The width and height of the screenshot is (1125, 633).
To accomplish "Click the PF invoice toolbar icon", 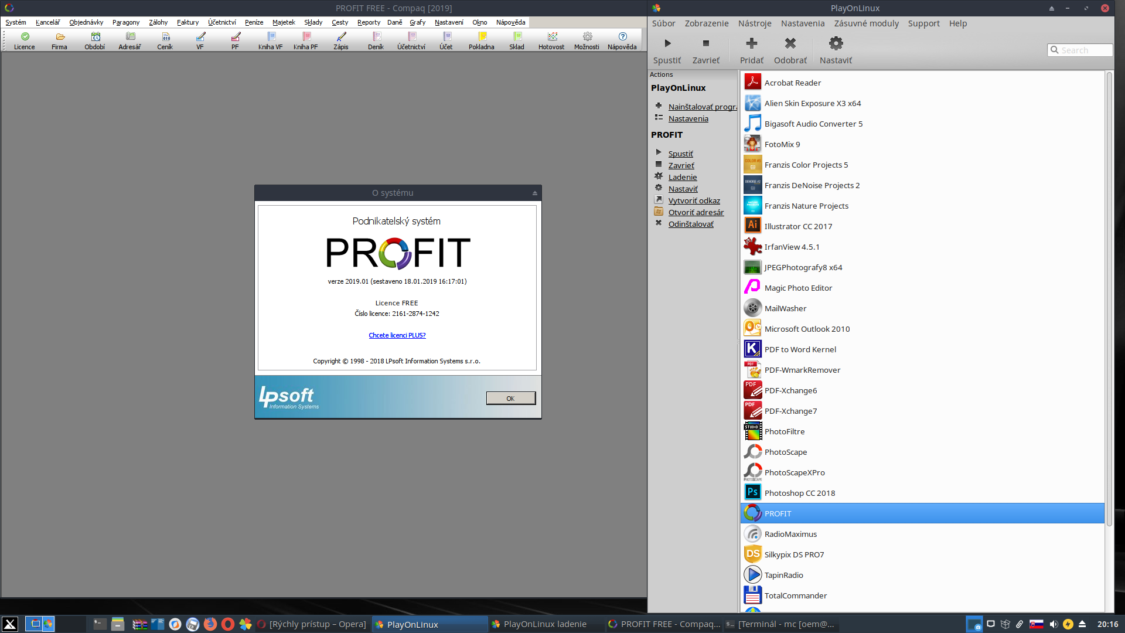I will pyautogui.click(x=236, y=40).
